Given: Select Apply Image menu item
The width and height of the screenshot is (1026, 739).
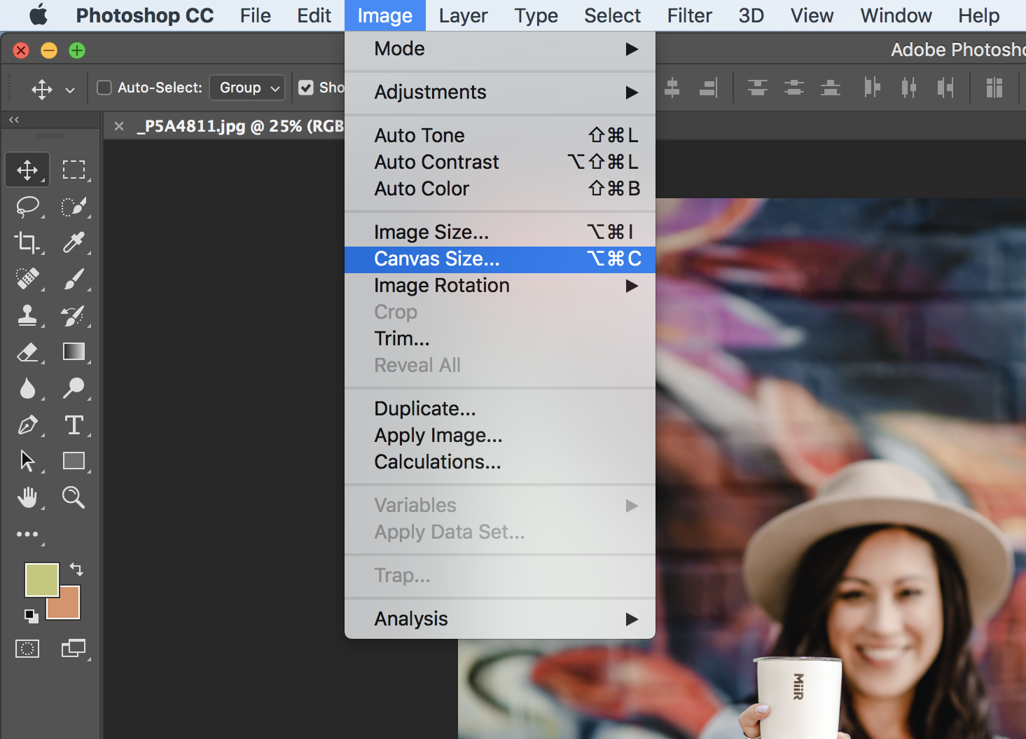Looking at the screenshot, I should [500, 436].
